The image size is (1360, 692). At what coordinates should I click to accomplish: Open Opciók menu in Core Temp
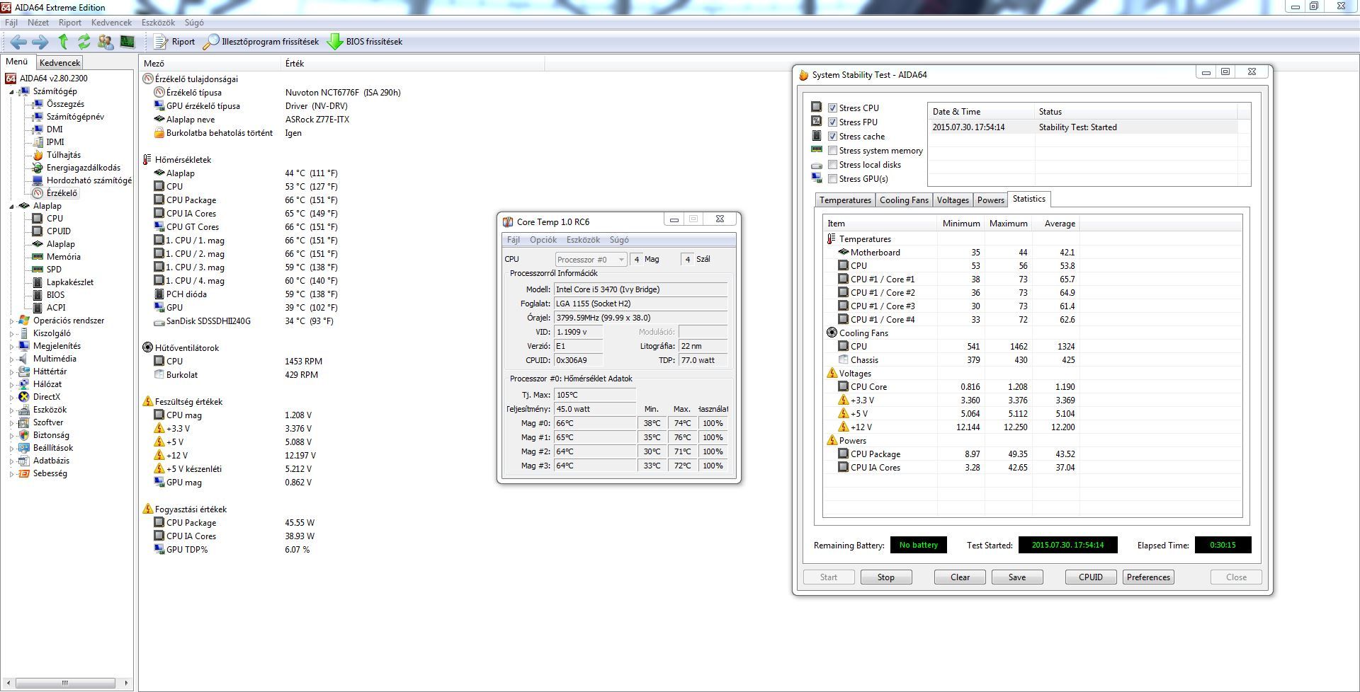(x=543, y=240)
